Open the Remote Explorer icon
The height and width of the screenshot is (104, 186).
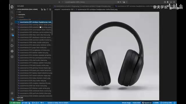(12, 29)
